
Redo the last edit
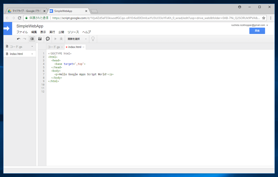pos(25,39)
